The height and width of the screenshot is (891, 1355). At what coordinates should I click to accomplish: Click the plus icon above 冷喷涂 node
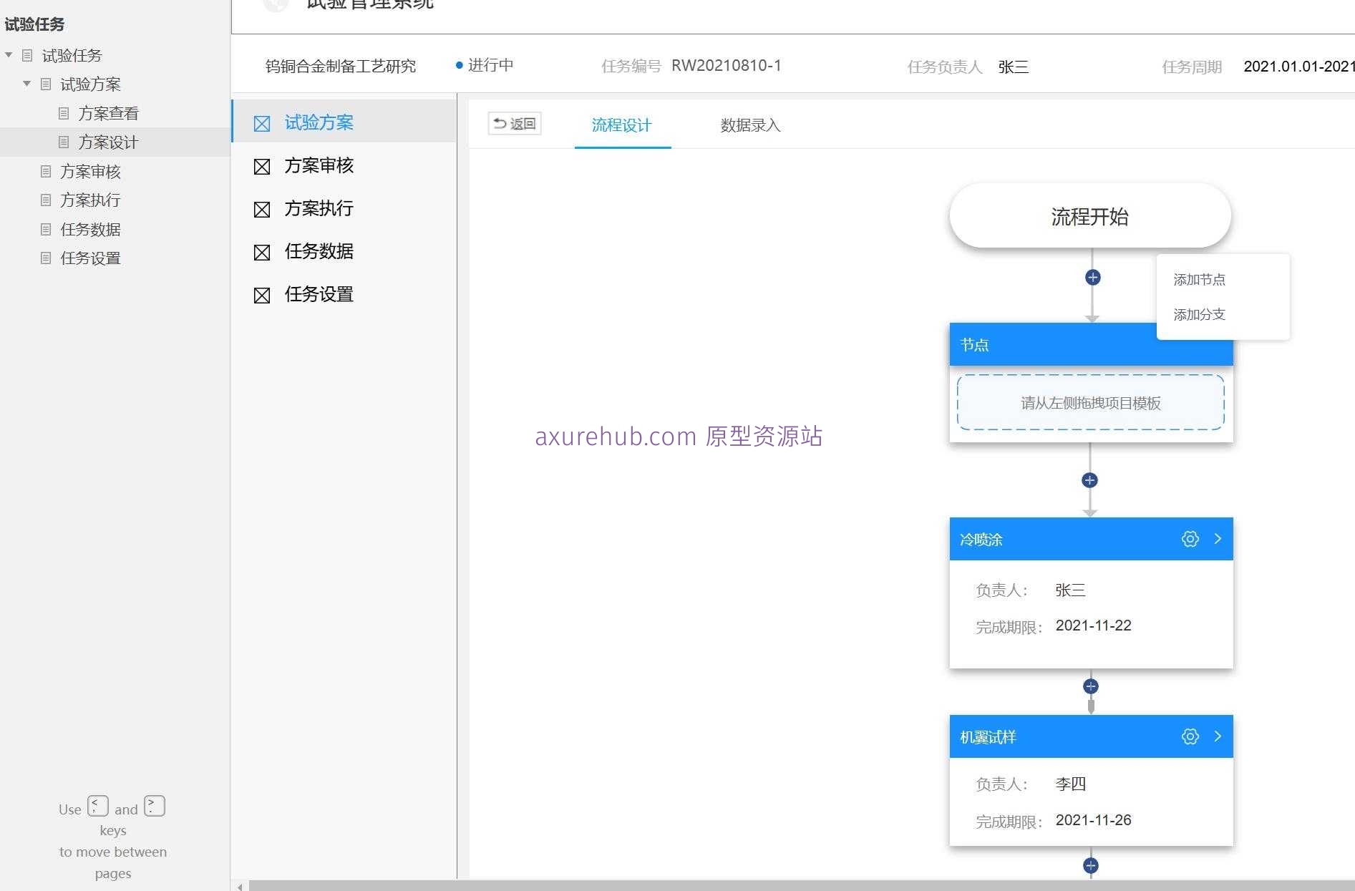pos(1089,480)
